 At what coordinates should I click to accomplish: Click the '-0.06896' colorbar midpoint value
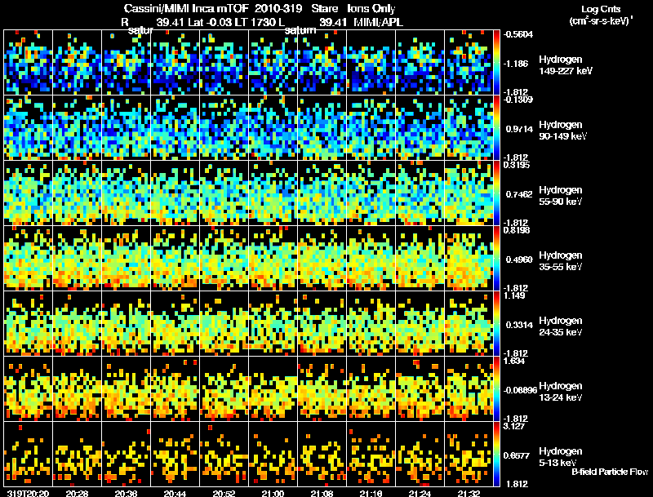pyautogui.click(x=520, y=390)
